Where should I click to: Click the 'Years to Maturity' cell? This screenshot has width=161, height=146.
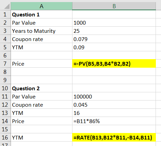pos(42,31)
